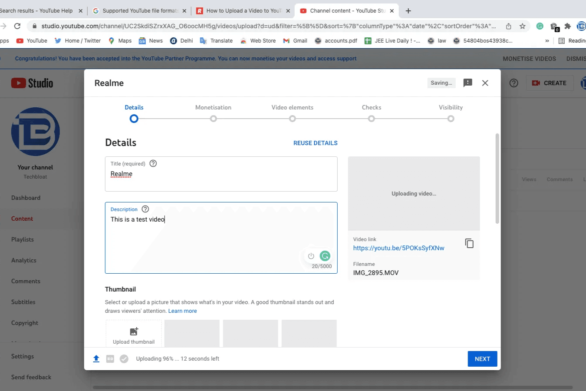
Task: Open the Web Store bookmark
Action: click(x=258, y=41)
